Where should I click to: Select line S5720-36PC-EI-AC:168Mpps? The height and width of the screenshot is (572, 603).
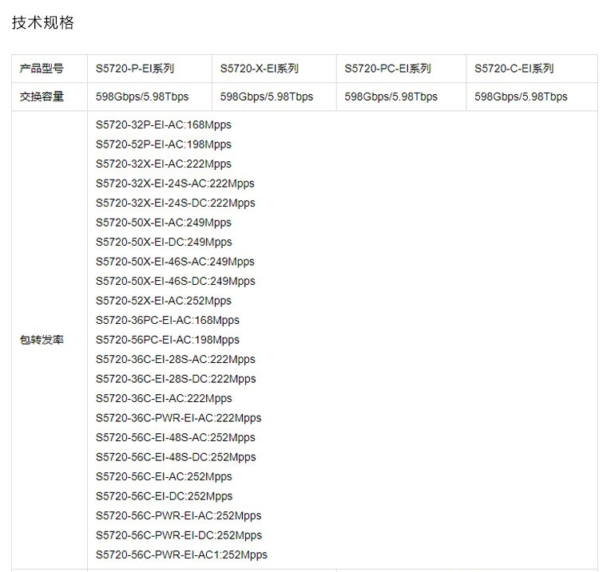(168, 321)
